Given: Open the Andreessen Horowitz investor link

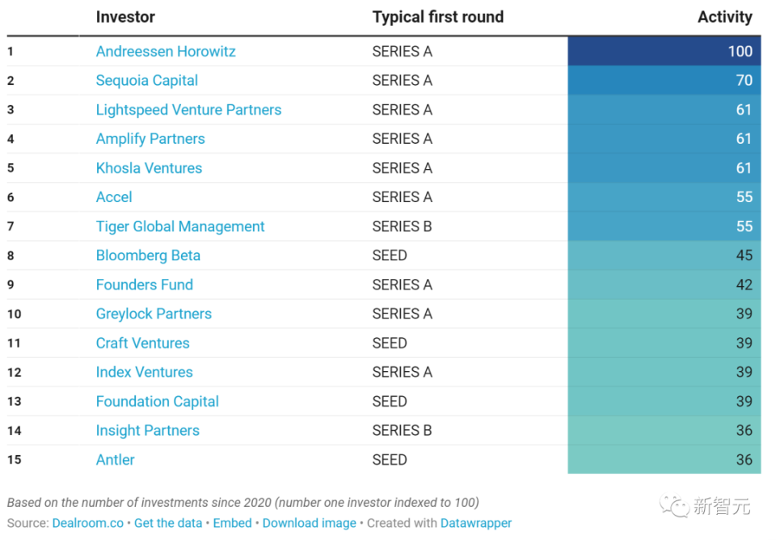Looking at the screenshot, I should [x=166, y=52].
